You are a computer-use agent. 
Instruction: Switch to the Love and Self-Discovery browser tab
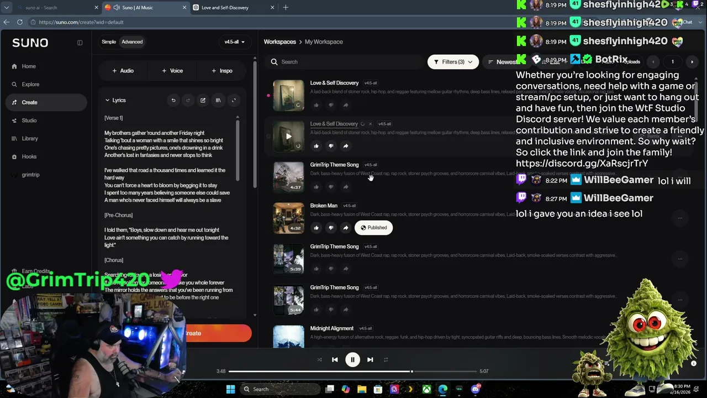[234, 8]
